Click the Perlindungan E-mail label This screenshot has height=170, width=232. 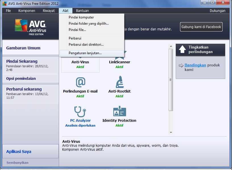point(80,91)
